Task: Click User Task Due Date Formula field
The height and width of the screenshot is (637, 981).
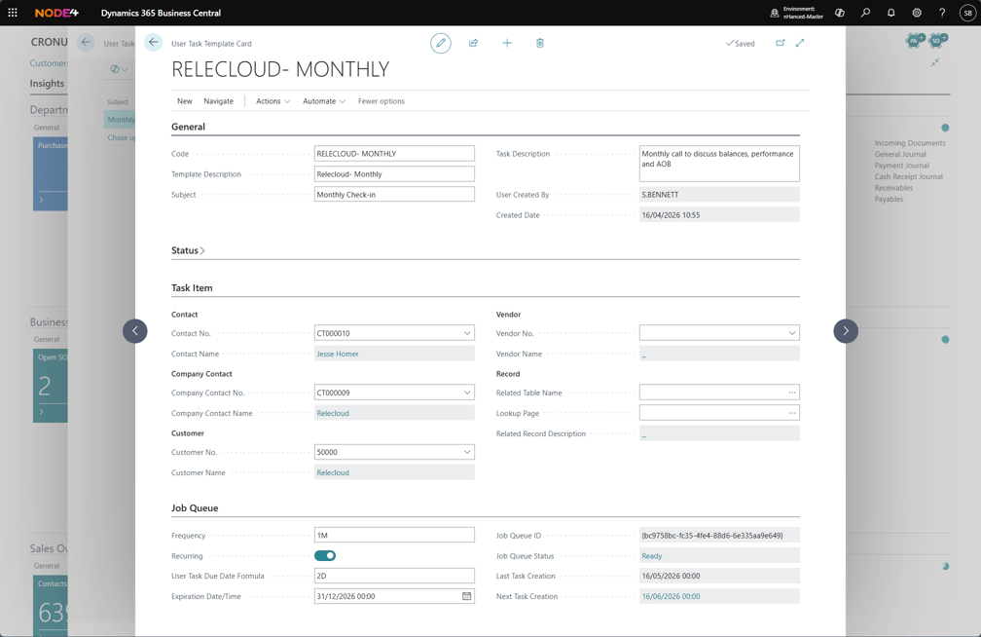Action: pos(394,576)
